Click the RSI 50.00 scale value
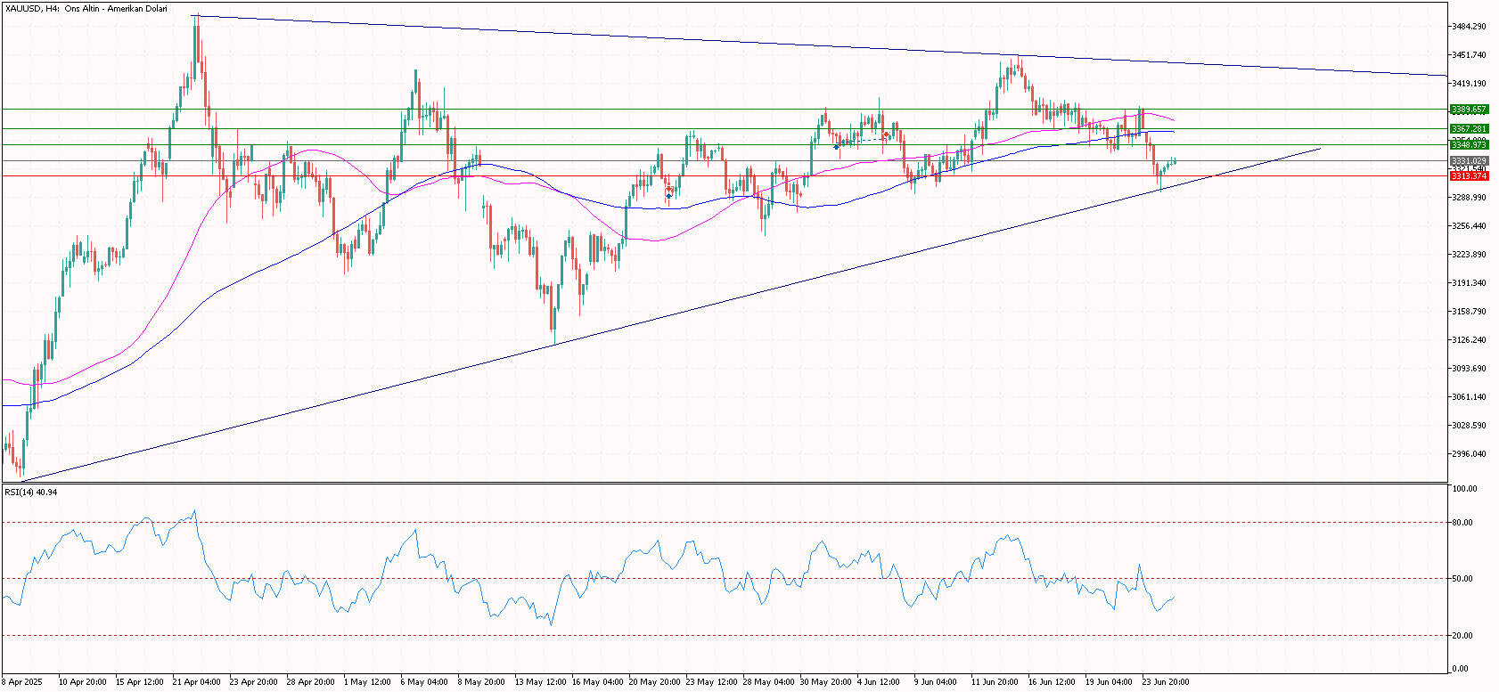 pos(1462,579)
